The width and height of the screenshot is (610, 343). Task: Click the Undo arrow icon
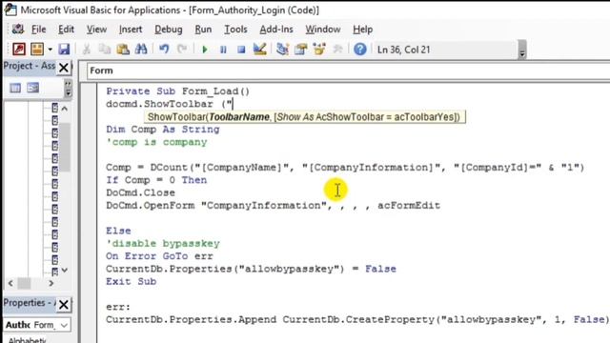coord(164,50)
